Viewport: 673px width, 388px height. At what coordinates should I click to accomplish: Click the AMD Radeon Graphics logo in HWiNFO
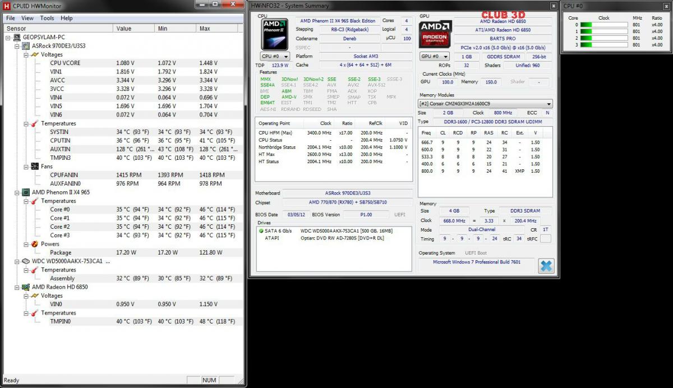tap(435, 35)
